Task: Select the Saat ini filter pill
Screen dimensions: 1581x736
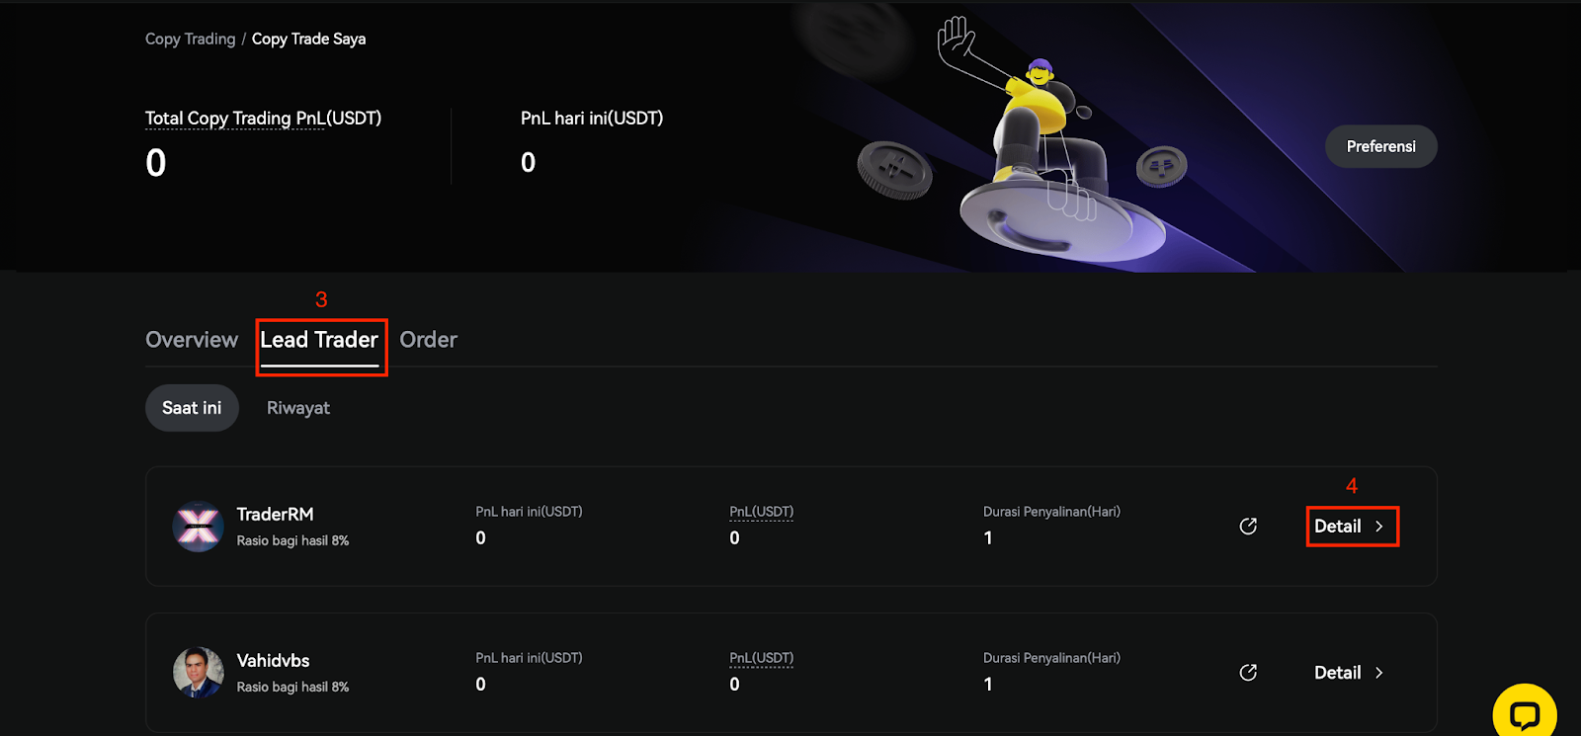Action: [192, 408]
